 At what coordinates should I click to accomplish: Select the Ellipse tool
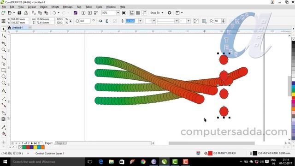click(x=3, y=77)
